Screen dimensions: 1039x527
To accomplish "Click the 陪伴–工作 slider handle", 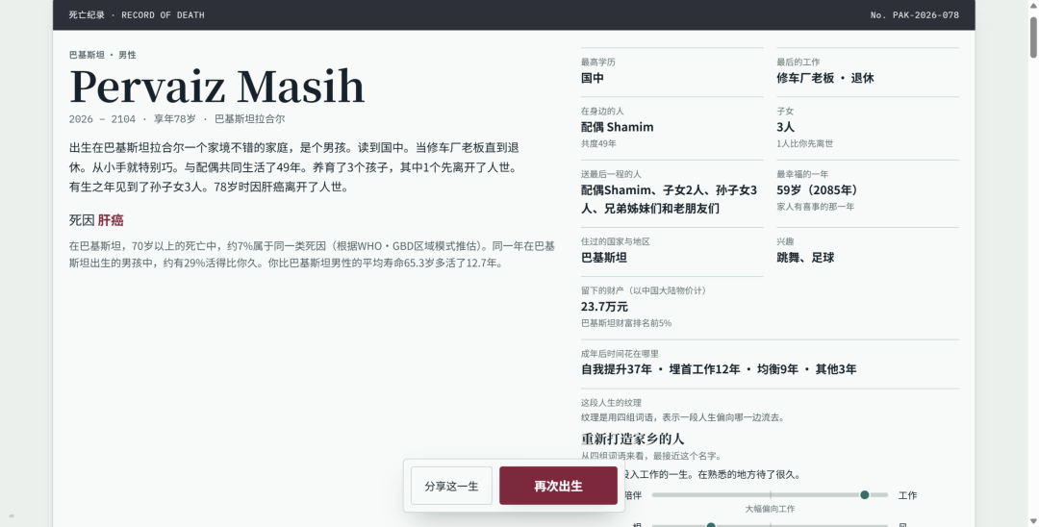I will pos(864,494).
